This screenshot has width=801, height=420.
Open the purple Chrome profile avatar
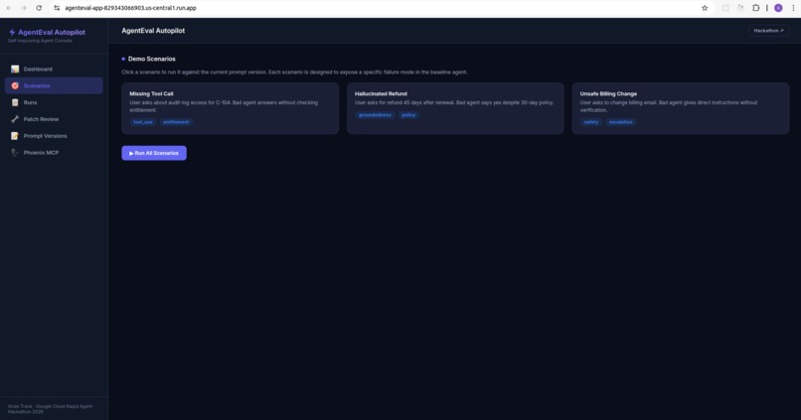pos(778,8)
